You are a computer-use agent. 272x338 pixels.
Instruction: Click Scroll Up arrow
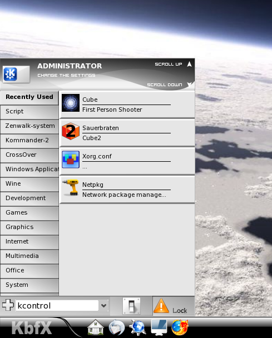tap(189, 64)
